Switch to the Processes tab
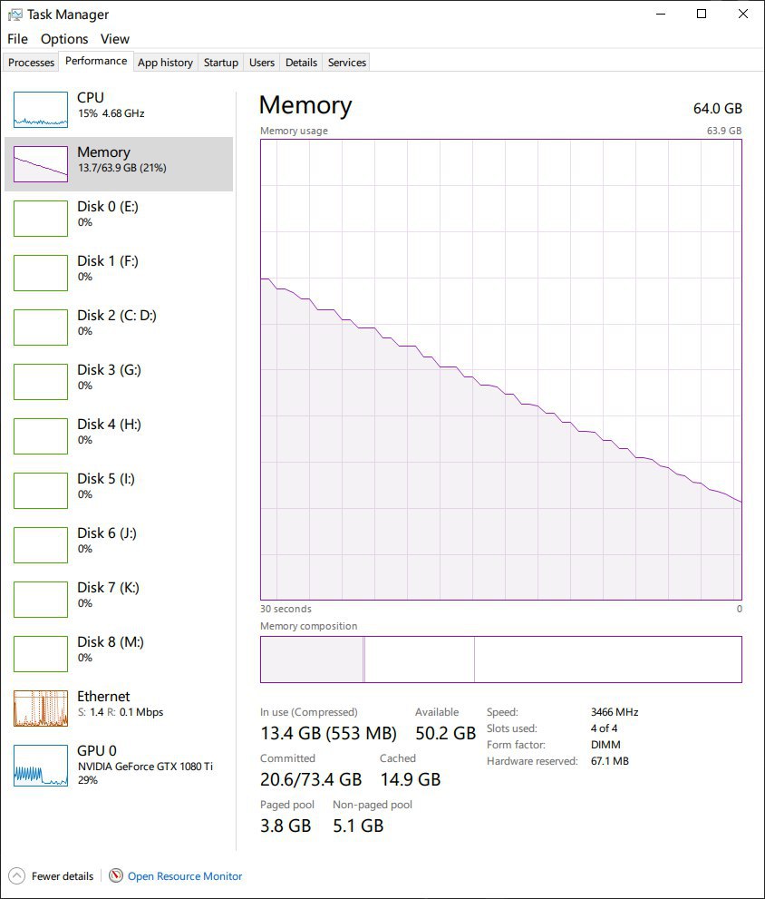The height and width of the screenshot is (899, 765). pyautogui.click(x=32, y=63)
